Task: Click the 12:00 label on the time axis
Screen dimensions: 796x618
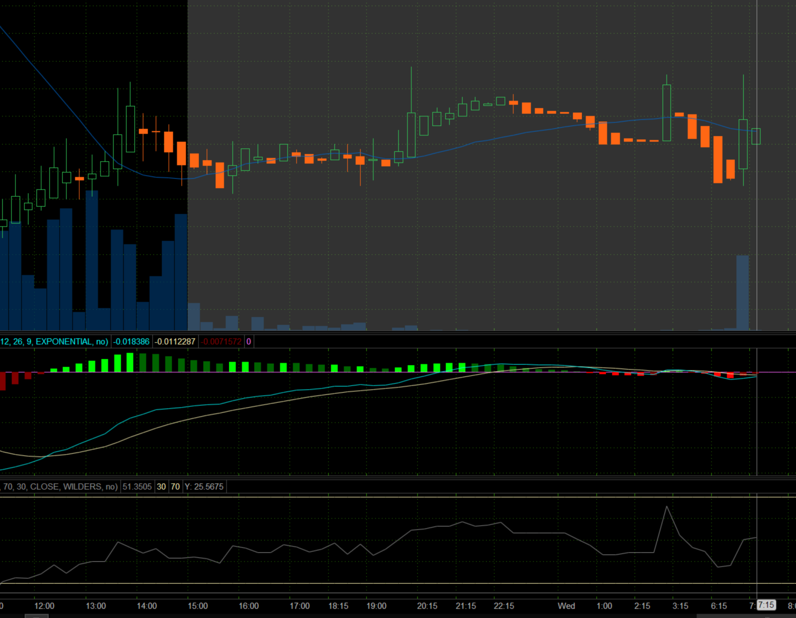Action: tap(44, 606)
